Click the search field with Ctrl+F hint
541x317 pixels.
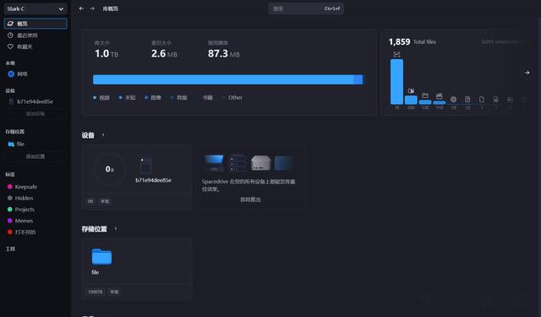tap(306, 8)
